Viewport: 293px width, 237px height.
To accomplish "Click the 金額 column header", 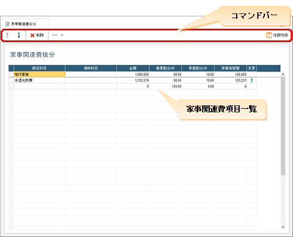I will pyautogui.click(x=133, y=68).
